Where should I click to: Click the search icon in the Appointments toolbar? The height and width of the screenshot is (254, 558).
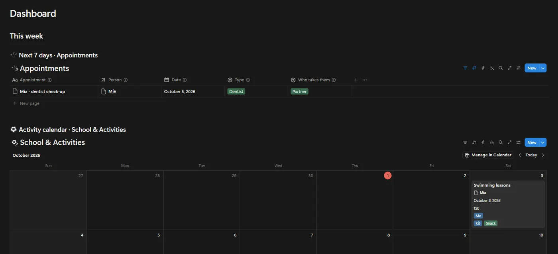pos(501,68)
